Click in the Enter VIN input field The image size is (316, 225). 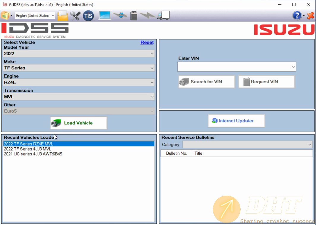click(x=234, y=67)
